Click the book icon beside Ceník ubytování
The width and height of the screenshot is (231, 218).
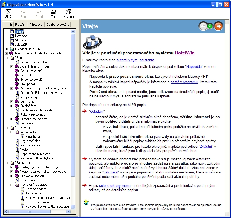tap(17, 71)
